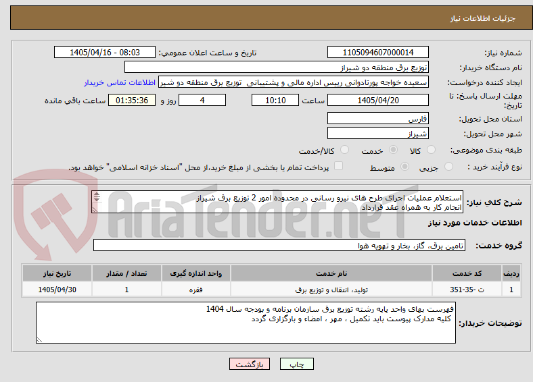
Task: Click the بازگشت back button
Action: 250,364
